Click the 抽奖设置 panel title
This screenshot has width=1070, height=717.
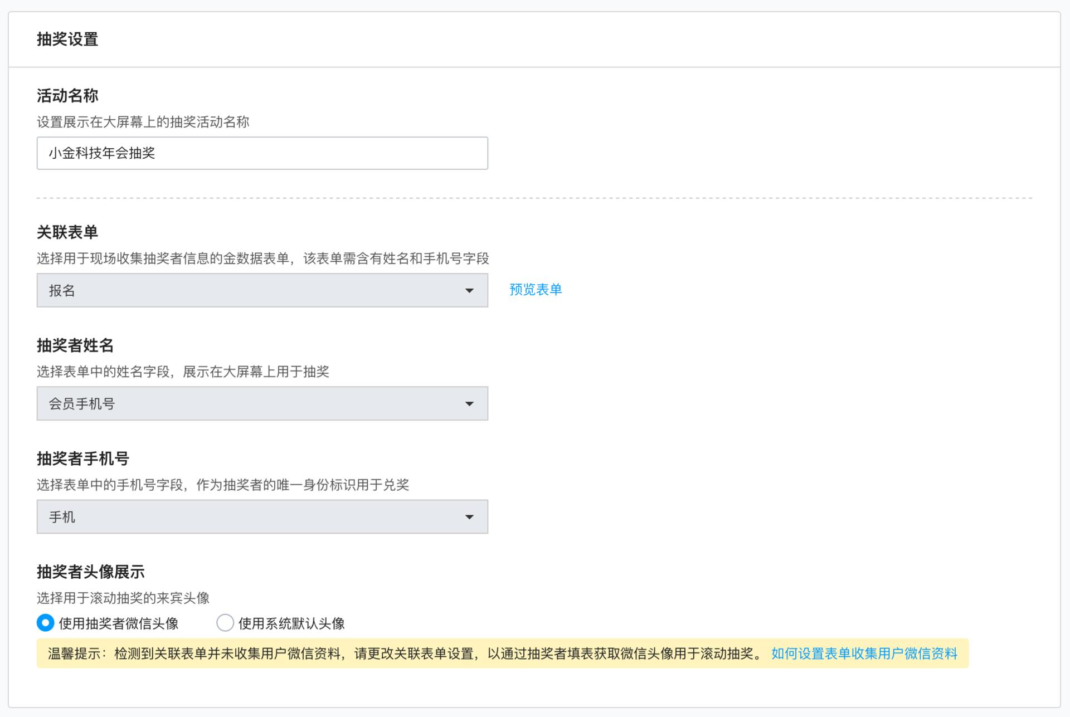click(67, 40)
